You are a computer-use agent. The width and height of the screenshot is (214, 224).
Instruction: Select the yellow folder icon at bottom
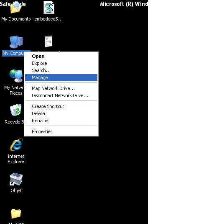[x=16, y=214]
